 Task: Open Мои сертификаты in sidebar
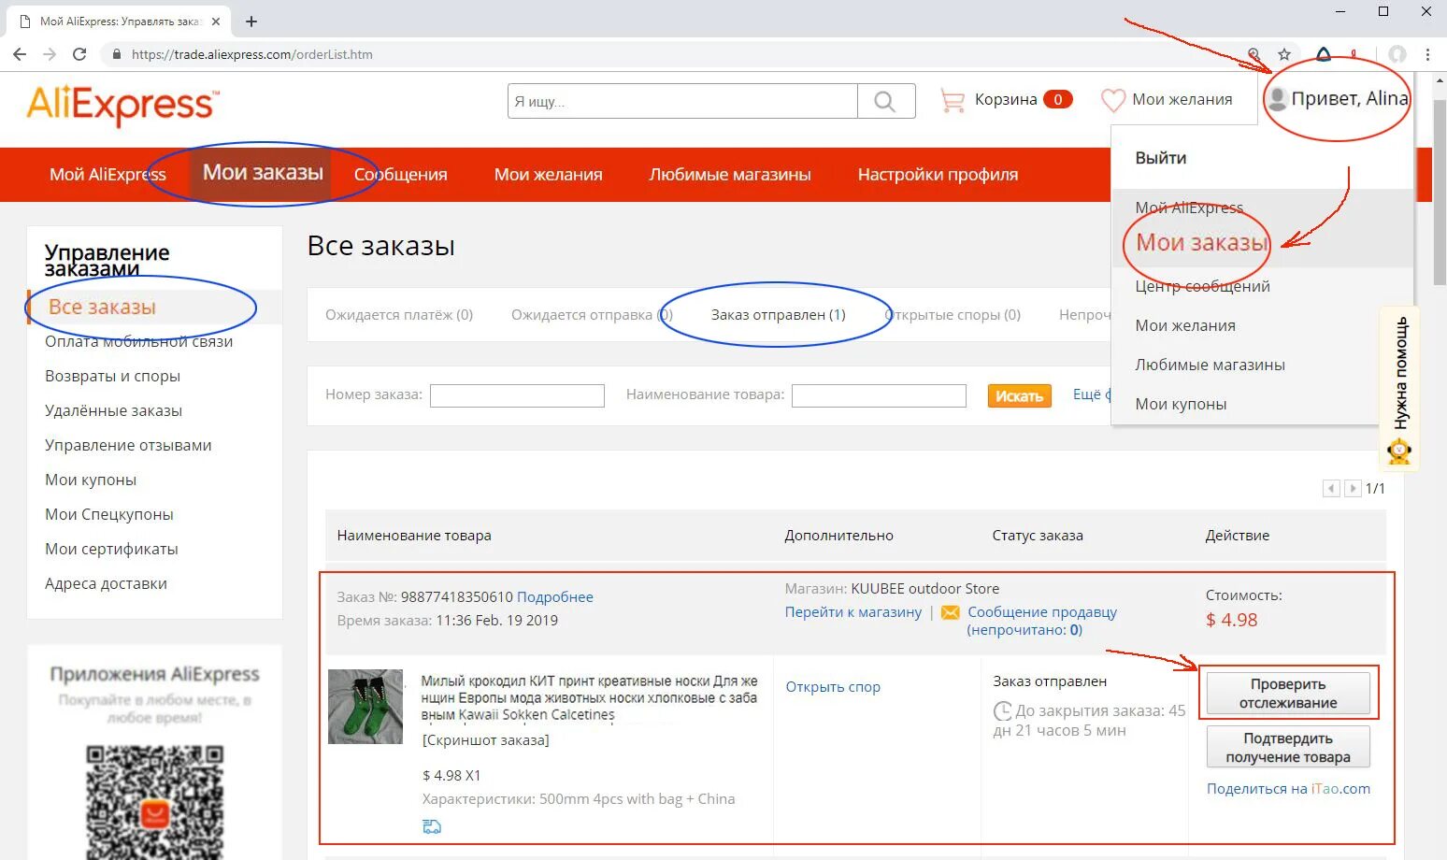tap(111, 549)
